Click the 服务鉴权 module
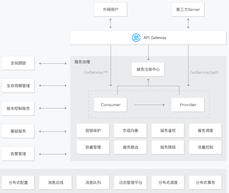 [168, 131]
